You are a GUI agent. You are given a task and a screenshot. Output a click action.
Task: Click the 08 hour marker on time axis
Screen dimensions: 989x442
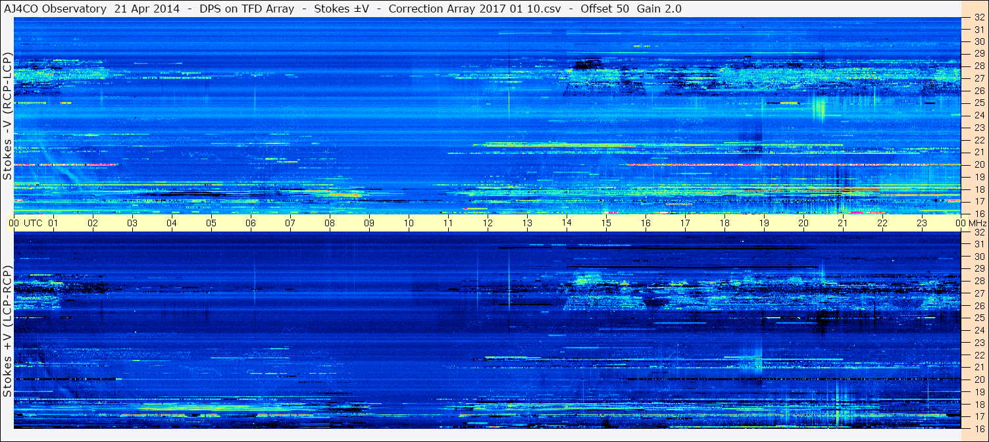pyautogui.click(x=330, y=223)
